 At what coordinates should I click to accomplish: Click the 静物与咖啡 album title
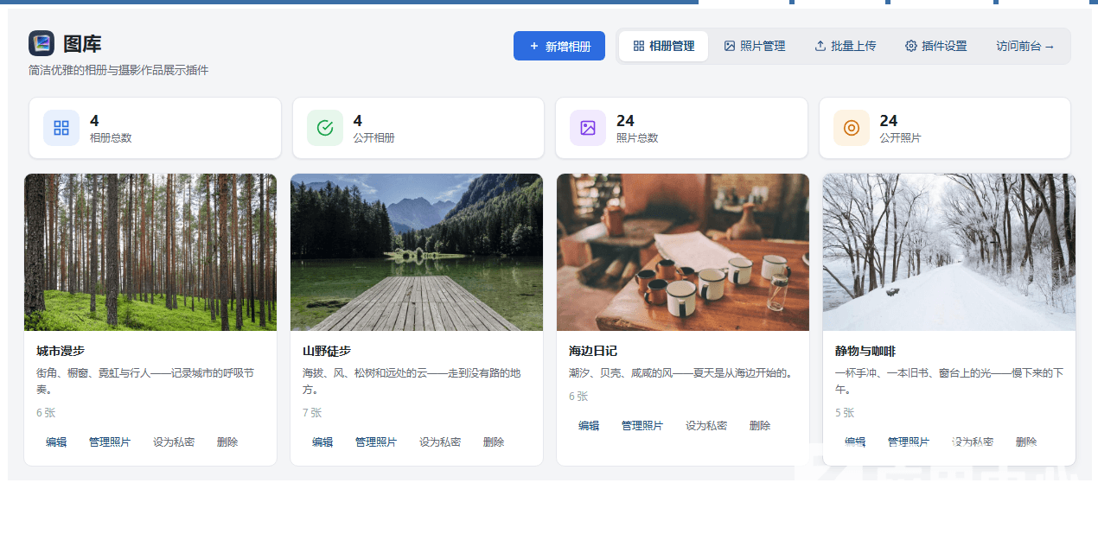(865, 351)
